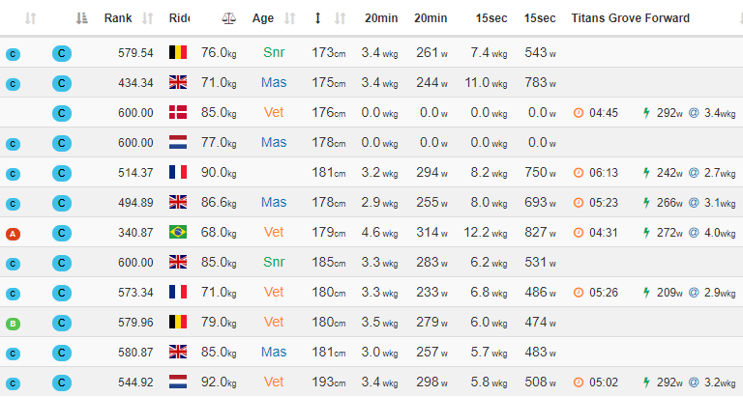743x397 pixels.
Task: Click the green B category badge
Action: (13, 324)
